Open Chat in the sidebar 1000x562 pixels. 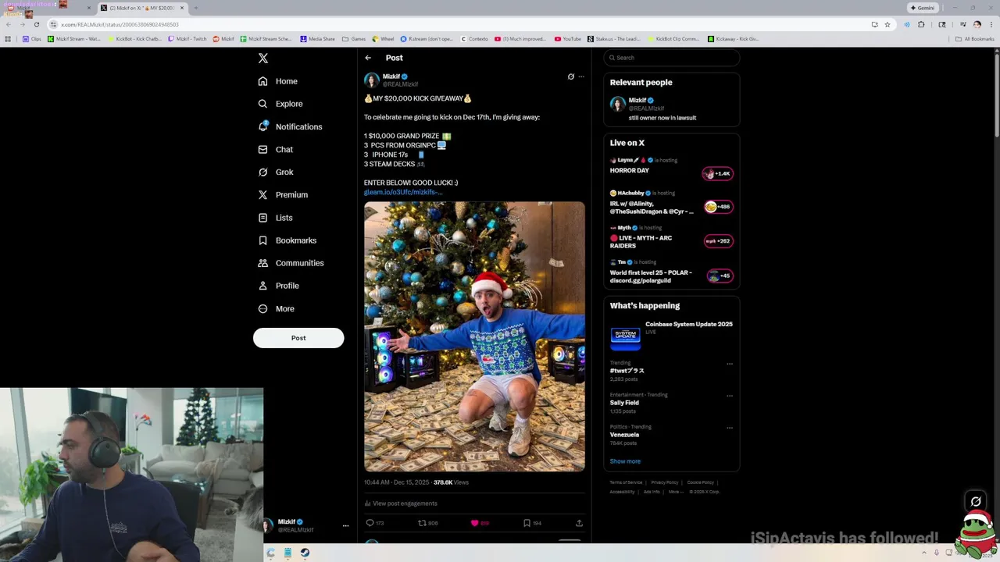tap(275, 149)
